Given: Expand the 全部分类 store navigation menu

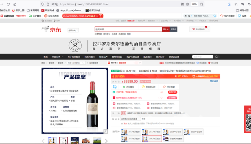Looking at the screenshot, I should click(x=58, y=57).
